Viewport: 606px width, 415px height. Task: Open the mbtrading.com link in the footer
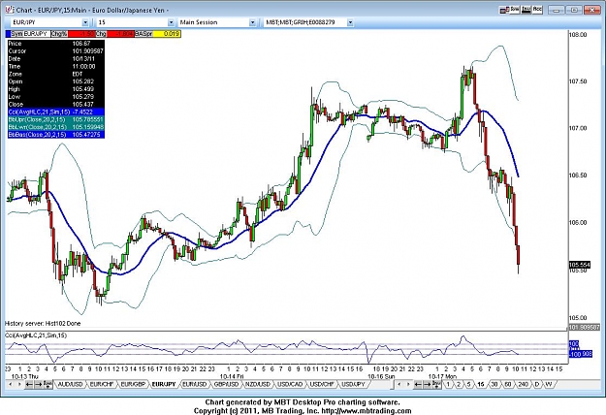[x=366, y=411]
